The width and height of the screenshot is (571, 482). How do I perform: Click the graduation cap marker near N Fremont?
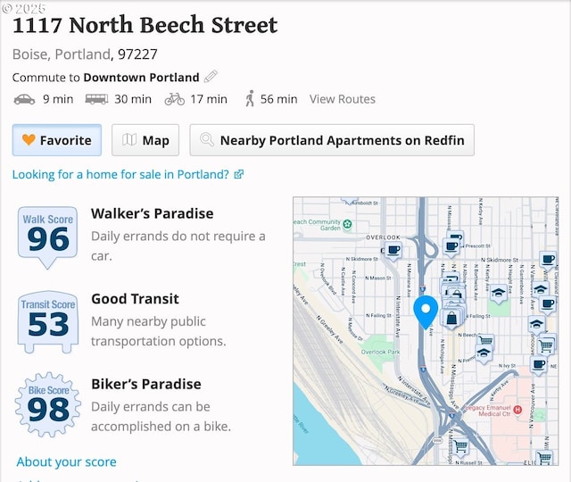[x=484, y=353]
